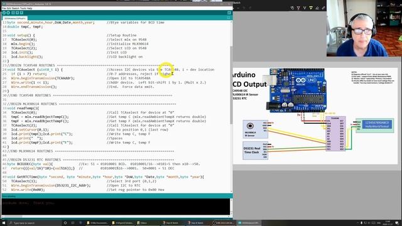Click the Arduino Verify (checkmark) button
Viewport: 402px width, 226px height.
pyautogui.click(x=4, y=13)
